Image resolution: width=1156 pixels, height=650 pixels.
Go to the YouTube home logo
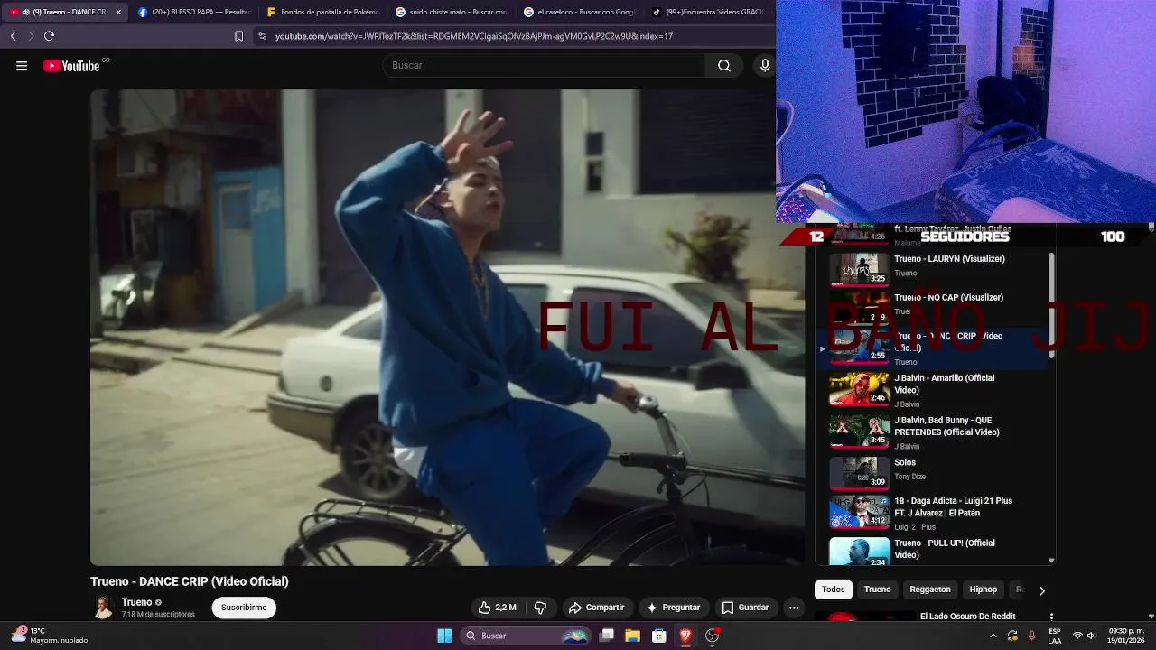click(71, 65)
